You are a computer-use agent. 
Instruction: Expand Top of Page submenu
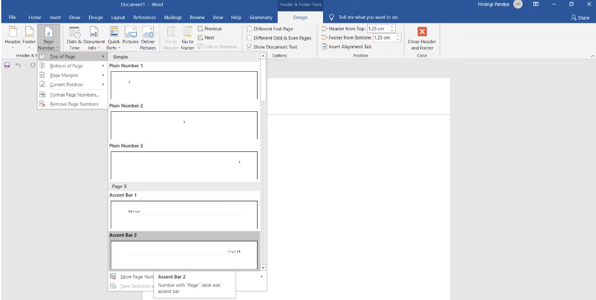[73, 57]
